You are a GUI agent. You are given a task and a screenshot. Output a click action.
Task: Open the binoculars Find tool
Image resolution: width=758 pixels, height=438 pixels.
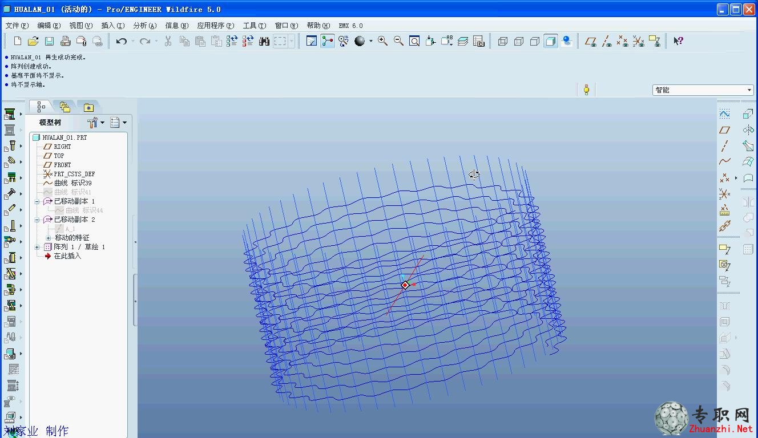(x=264, y=41)
